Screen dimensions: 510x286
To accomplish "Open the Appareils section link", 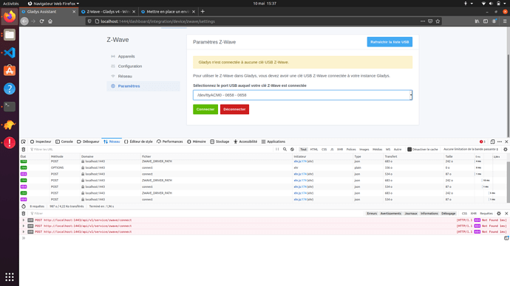I will (x=126, y=57).
